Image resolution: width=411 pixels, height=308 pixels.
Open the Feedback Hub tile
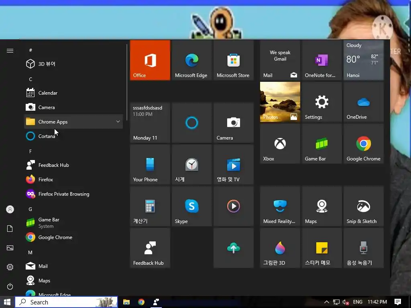(150, 248)
